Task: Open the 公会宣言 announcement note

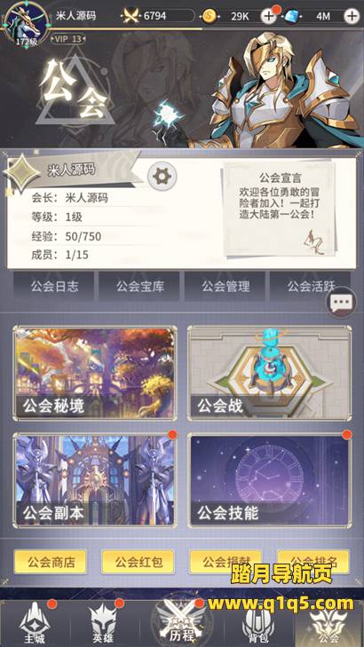Action: pyautogui.click(x=281, y=209)
